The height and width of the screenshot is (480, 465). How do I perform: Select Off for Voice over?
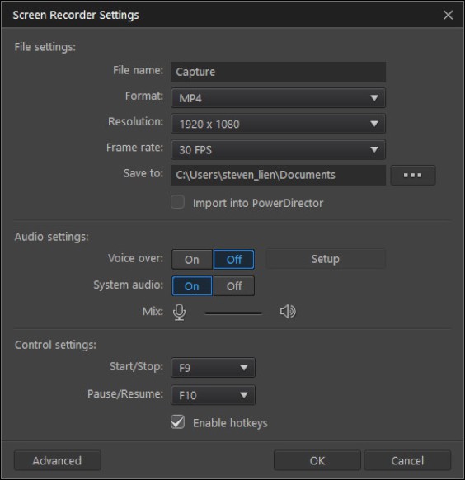(x=233, y=260)
